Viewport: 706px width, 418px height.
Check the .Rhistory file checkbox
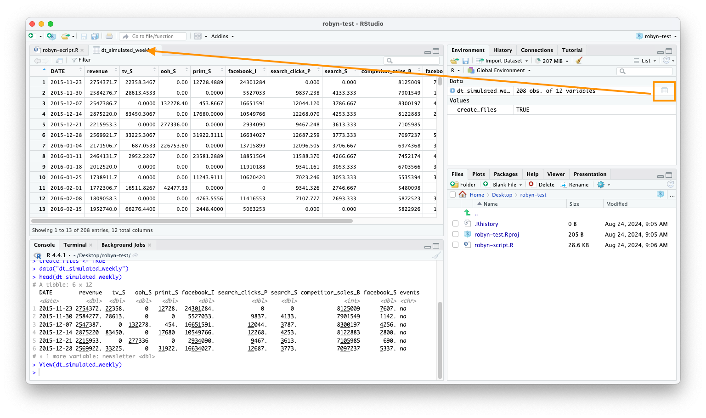coord(455,224)
